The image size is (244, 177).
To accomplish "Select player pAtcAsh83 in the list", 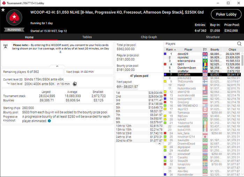I will (x=202, y=78).
